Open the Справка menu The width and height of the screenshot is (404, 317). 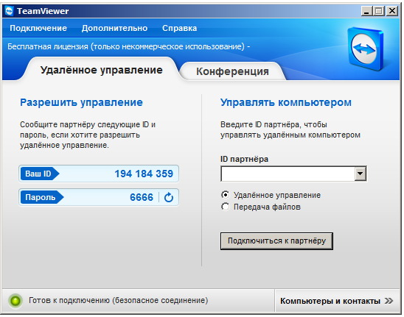tap(180, 28)
